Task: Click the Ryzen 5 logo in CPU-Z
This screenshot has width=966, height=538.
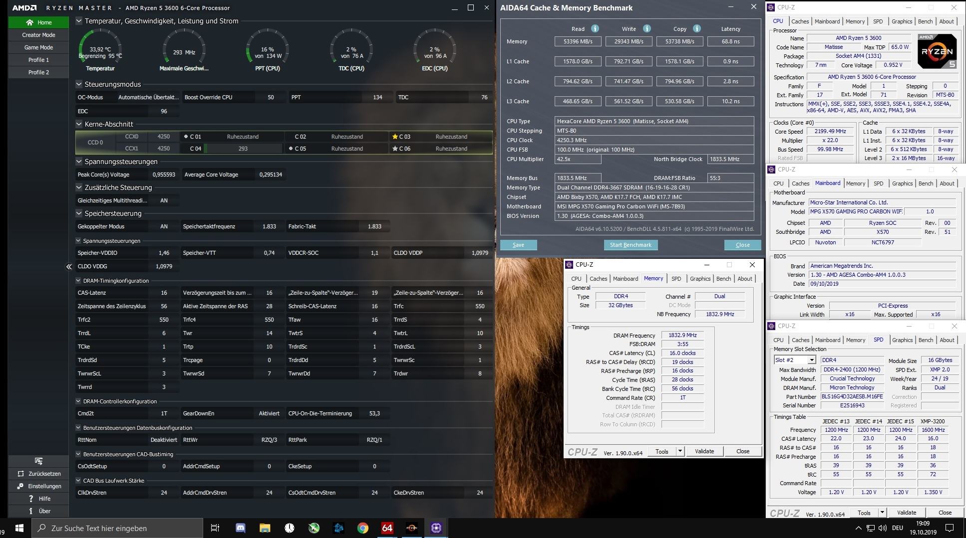Action: tap(937, 51)
